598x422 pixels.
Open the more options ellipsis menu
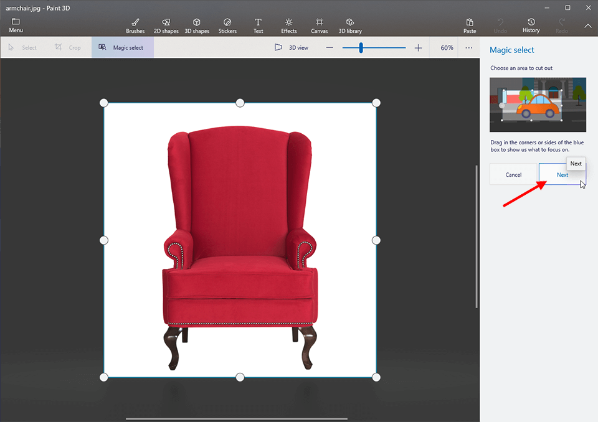tap(468, 47)
